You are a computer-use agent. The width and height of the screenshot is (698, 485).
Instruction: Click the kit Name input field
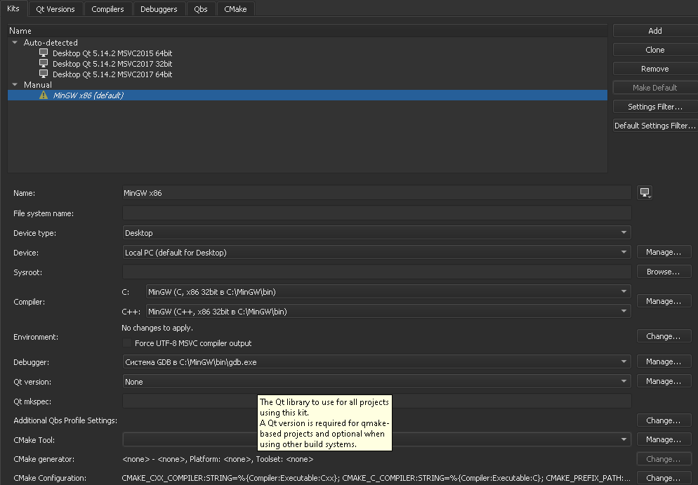pyautogui.click(x=376, y=193)
